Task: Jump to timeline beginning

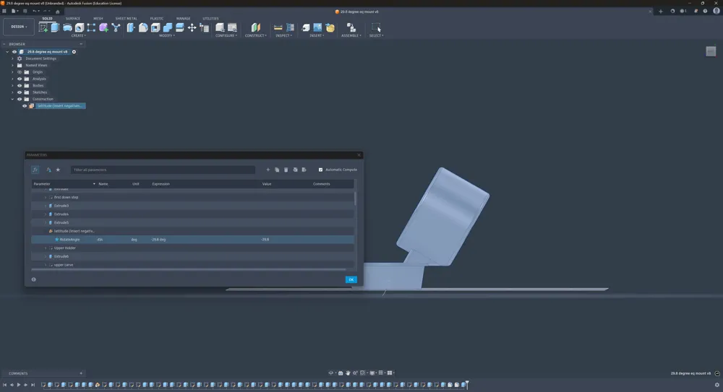Action: pos(4,385)
